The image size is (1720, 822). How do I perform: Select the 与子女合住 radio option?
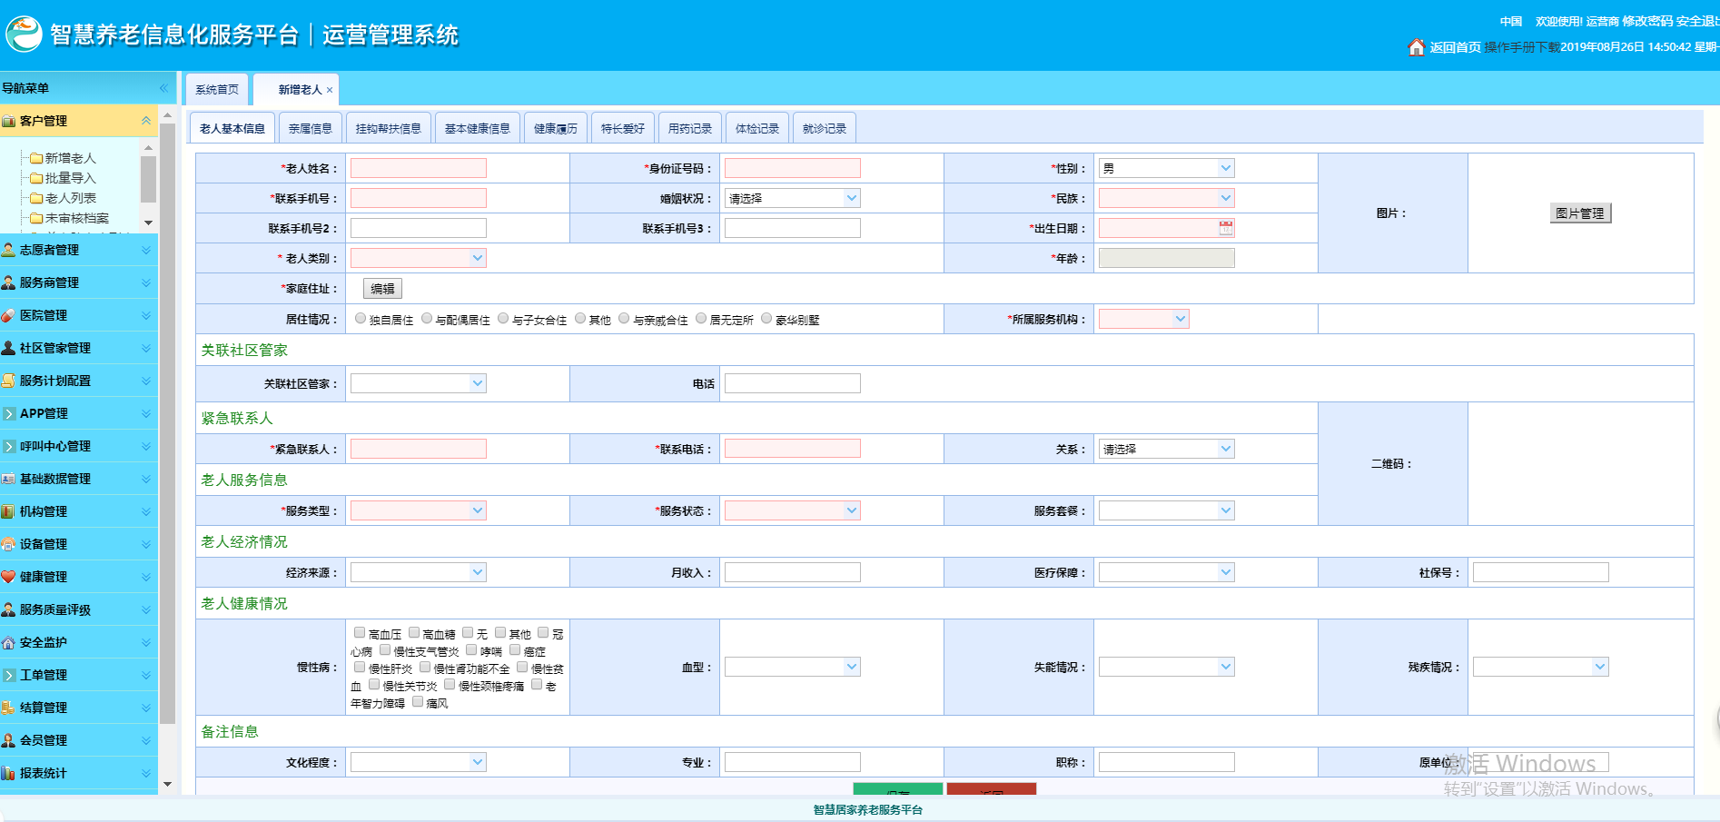pyautogui.click(x=503, y=318)
